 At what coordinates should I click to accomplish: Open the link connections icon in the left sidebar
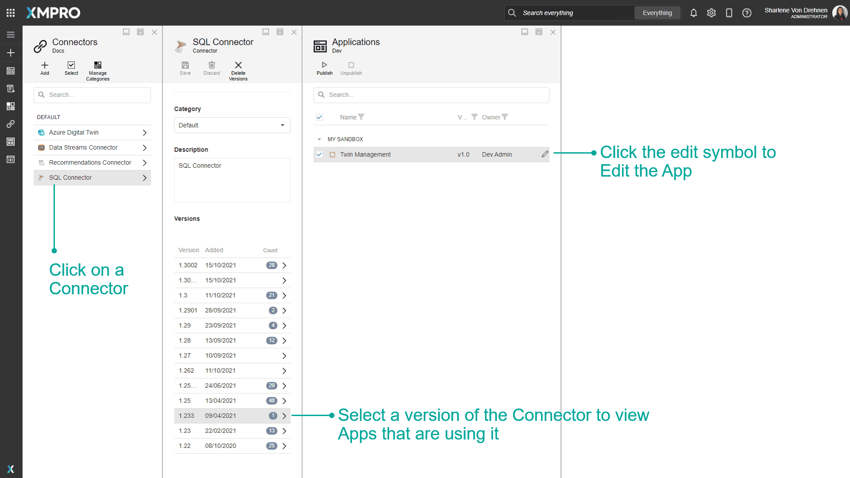pos(11,124)
